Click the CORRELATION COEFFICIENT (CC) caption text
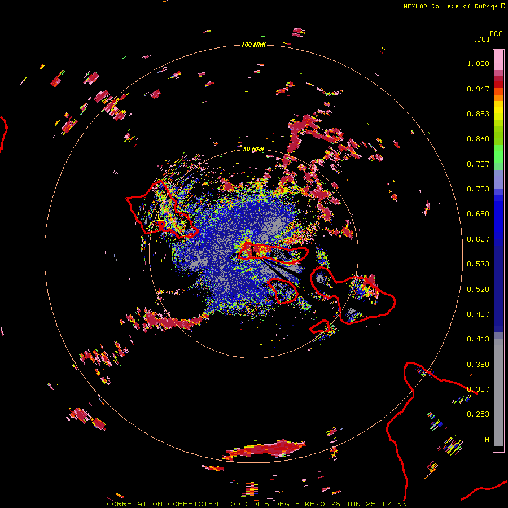 [178, 504]
